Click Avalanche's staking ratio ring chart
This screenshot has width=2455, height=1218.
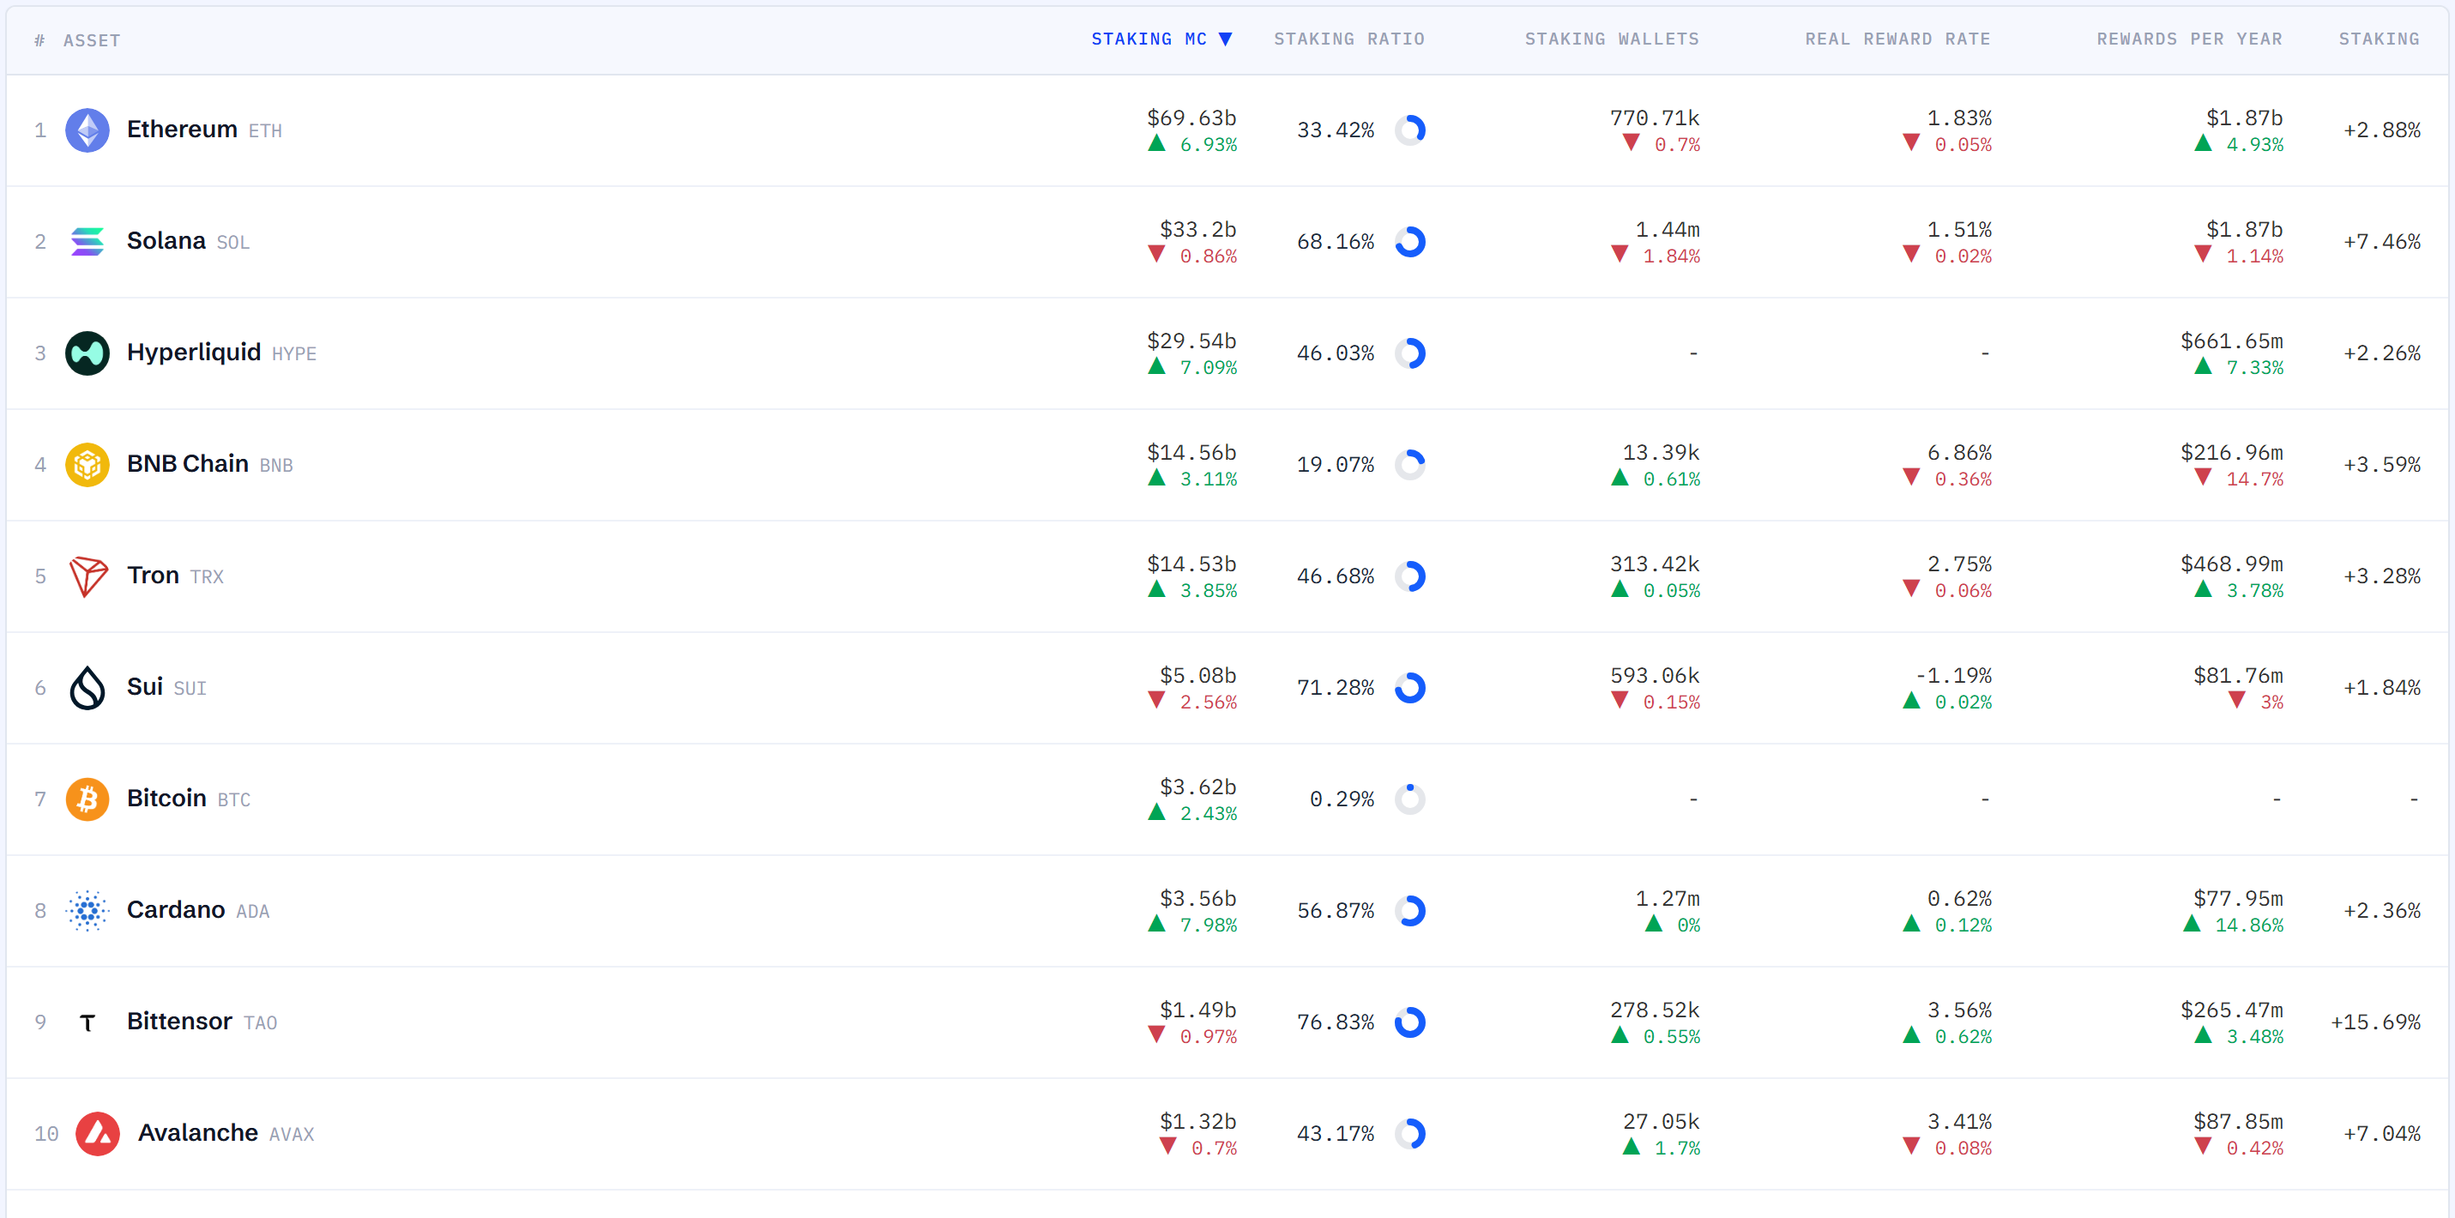click(1410, 1134)
